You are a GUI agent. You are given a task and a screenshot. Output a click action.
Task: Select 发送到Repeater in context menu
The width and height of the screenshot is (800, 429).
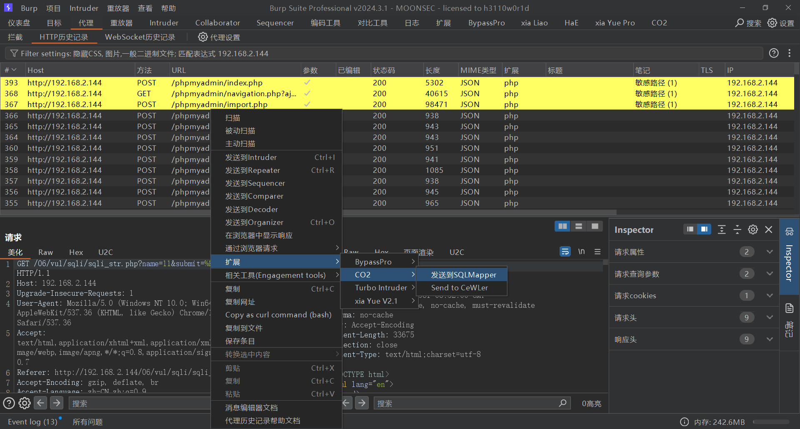click(x=276, y=170)
